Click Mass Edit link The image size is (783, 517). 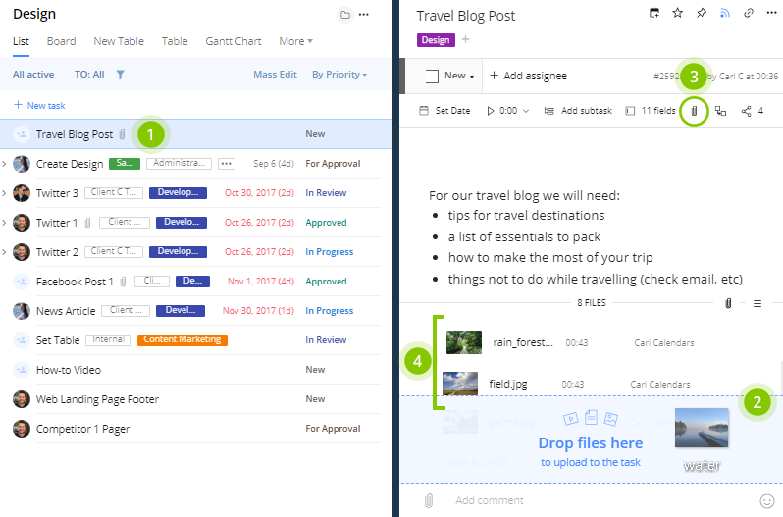(275, 75)
